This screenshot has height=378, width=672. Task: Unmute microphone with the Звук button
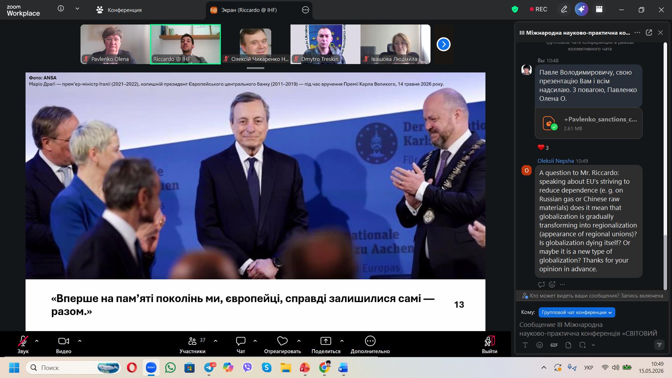[x=23, y=344]
